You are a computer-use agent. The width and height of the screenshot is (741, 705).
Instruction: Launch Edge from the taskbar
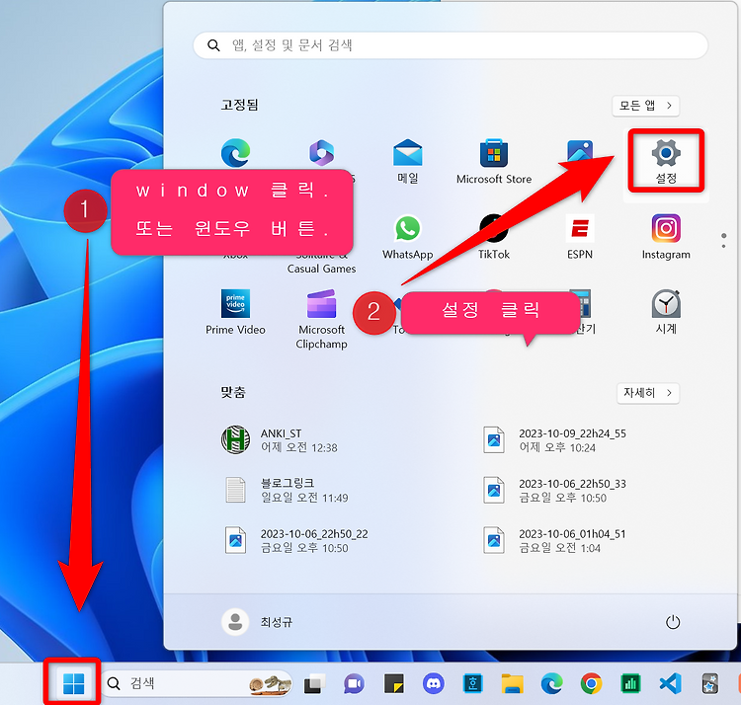(x=551, y=683)
